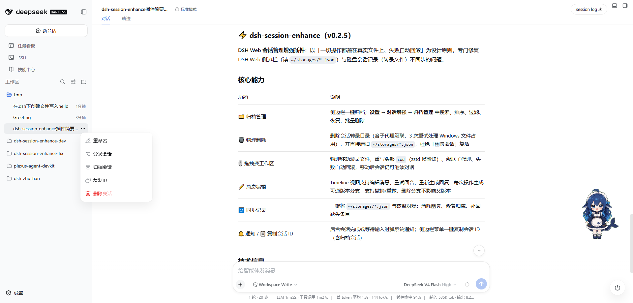Send message with arrow button
The width and height of the screenshot is (633, 303).
481,284
